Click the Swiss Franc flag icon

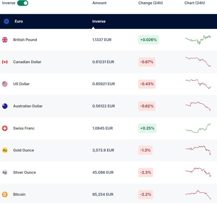(x=5, y=128)
